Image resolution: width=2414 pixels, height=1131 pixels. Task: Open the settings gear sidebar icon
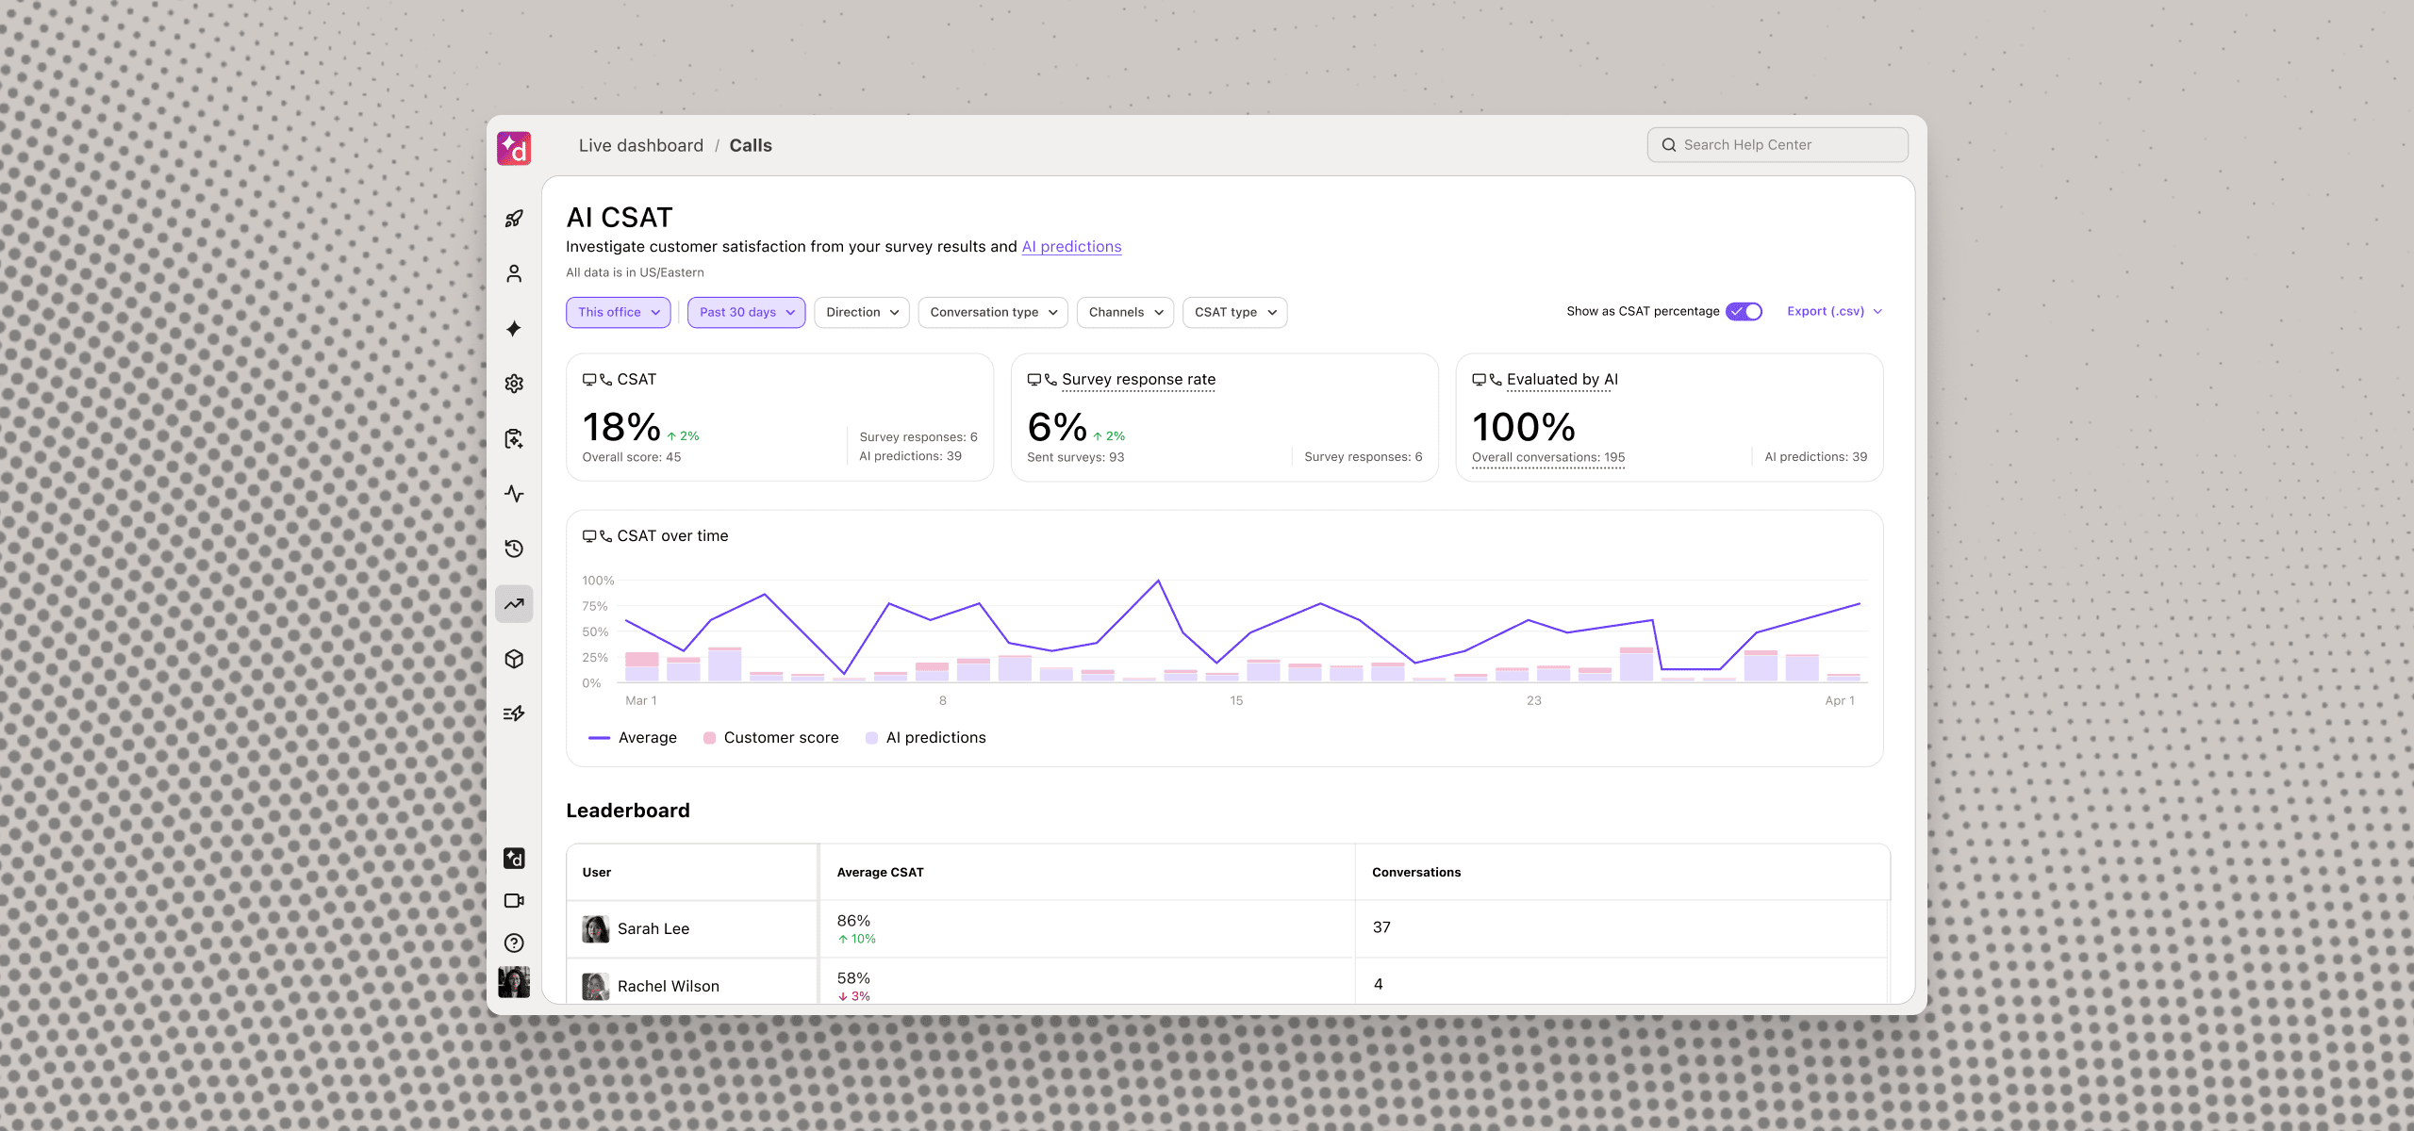click(514, 384)
